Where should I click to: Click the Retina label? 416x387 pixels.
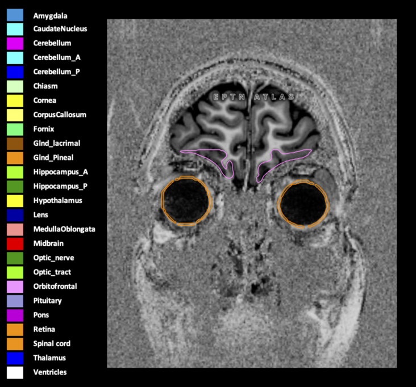(44, 329)
